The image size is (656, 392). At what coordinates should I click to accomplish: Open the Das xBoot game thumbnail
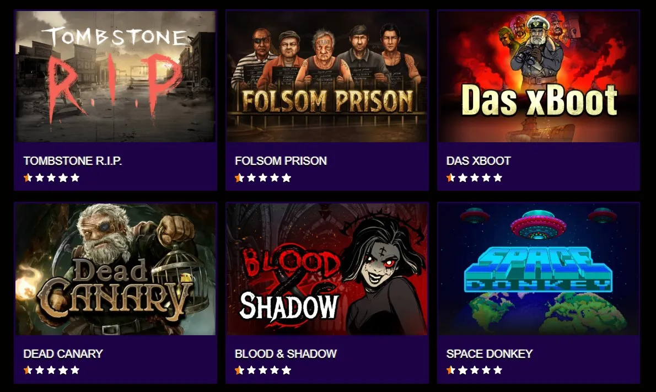pyautogui.click(x=539, y=77)
